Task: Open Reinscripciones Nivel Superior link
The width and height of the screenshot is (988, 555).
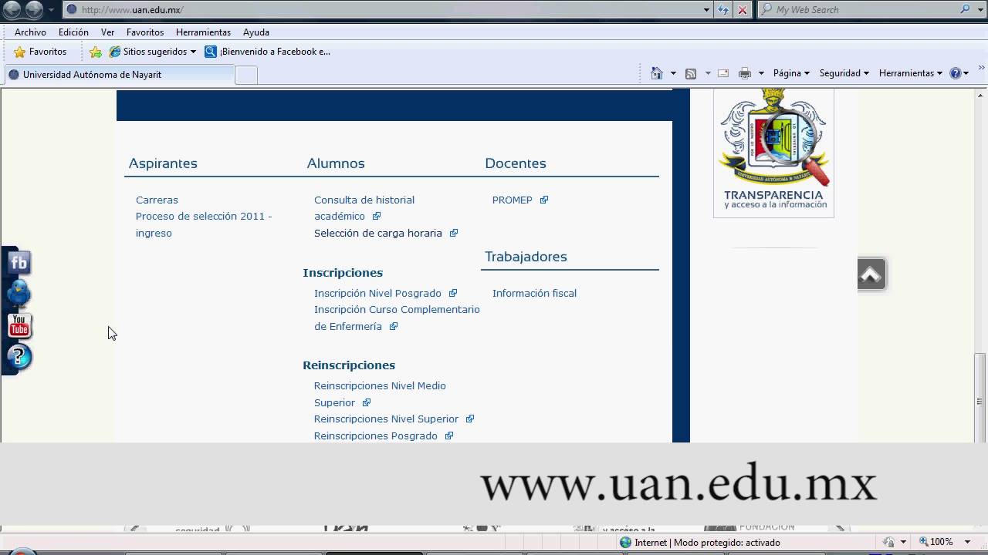Action: [x=386, y=419]
